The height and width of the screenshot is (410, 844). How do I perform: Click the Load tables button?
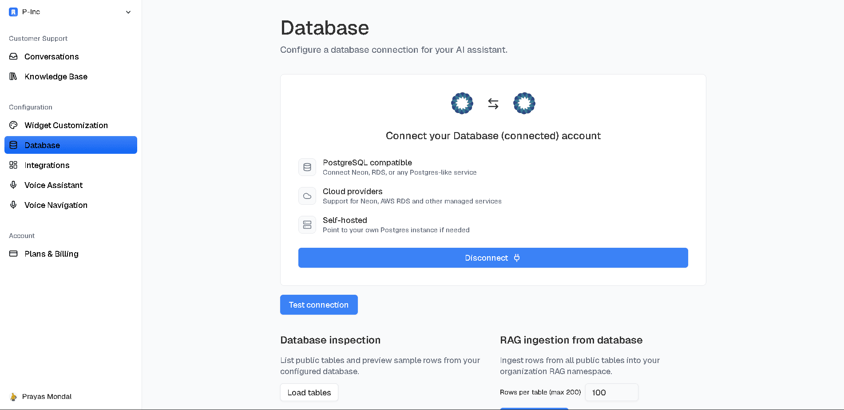(x=309, y=393)
